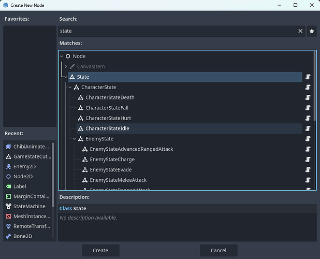Choose Label text in Recent list

point(20,186)
